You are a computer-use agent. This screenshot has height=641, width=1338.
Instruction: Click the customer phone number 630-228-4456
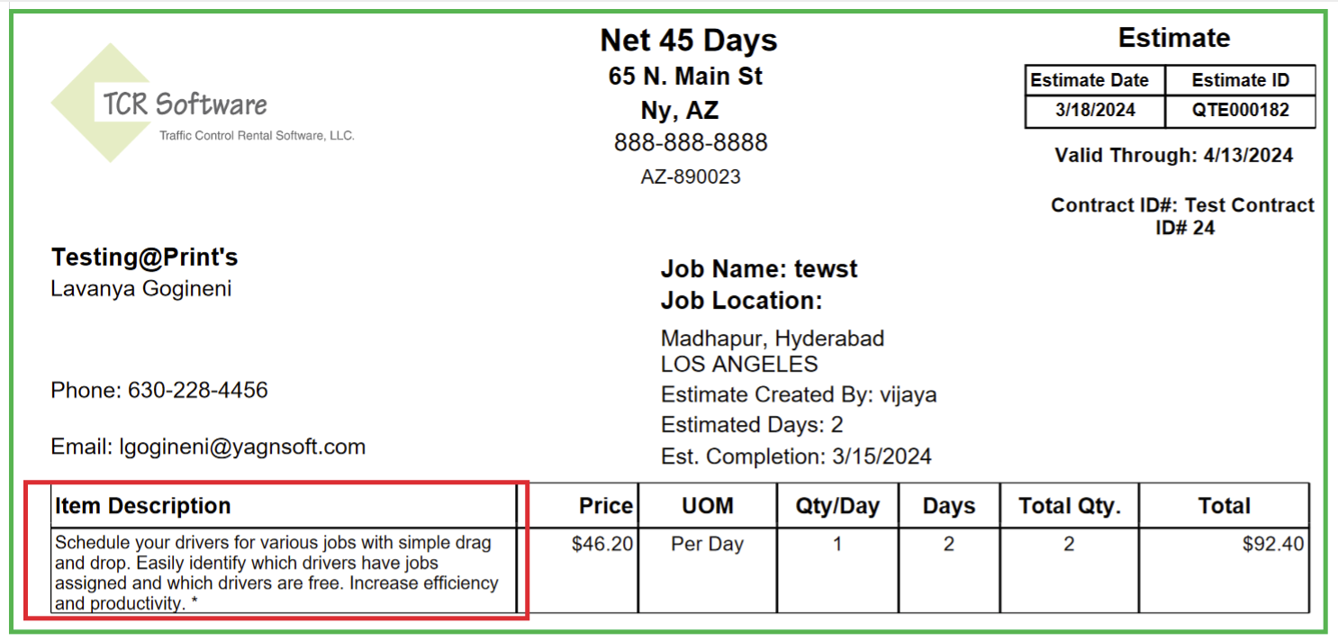point(198,390)
